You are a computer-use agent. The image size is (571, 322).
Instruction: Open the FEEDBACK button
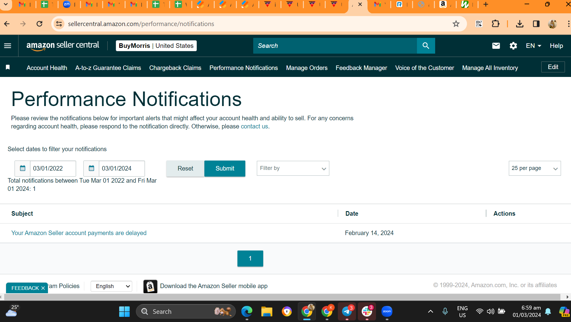(x=25, y=288)
